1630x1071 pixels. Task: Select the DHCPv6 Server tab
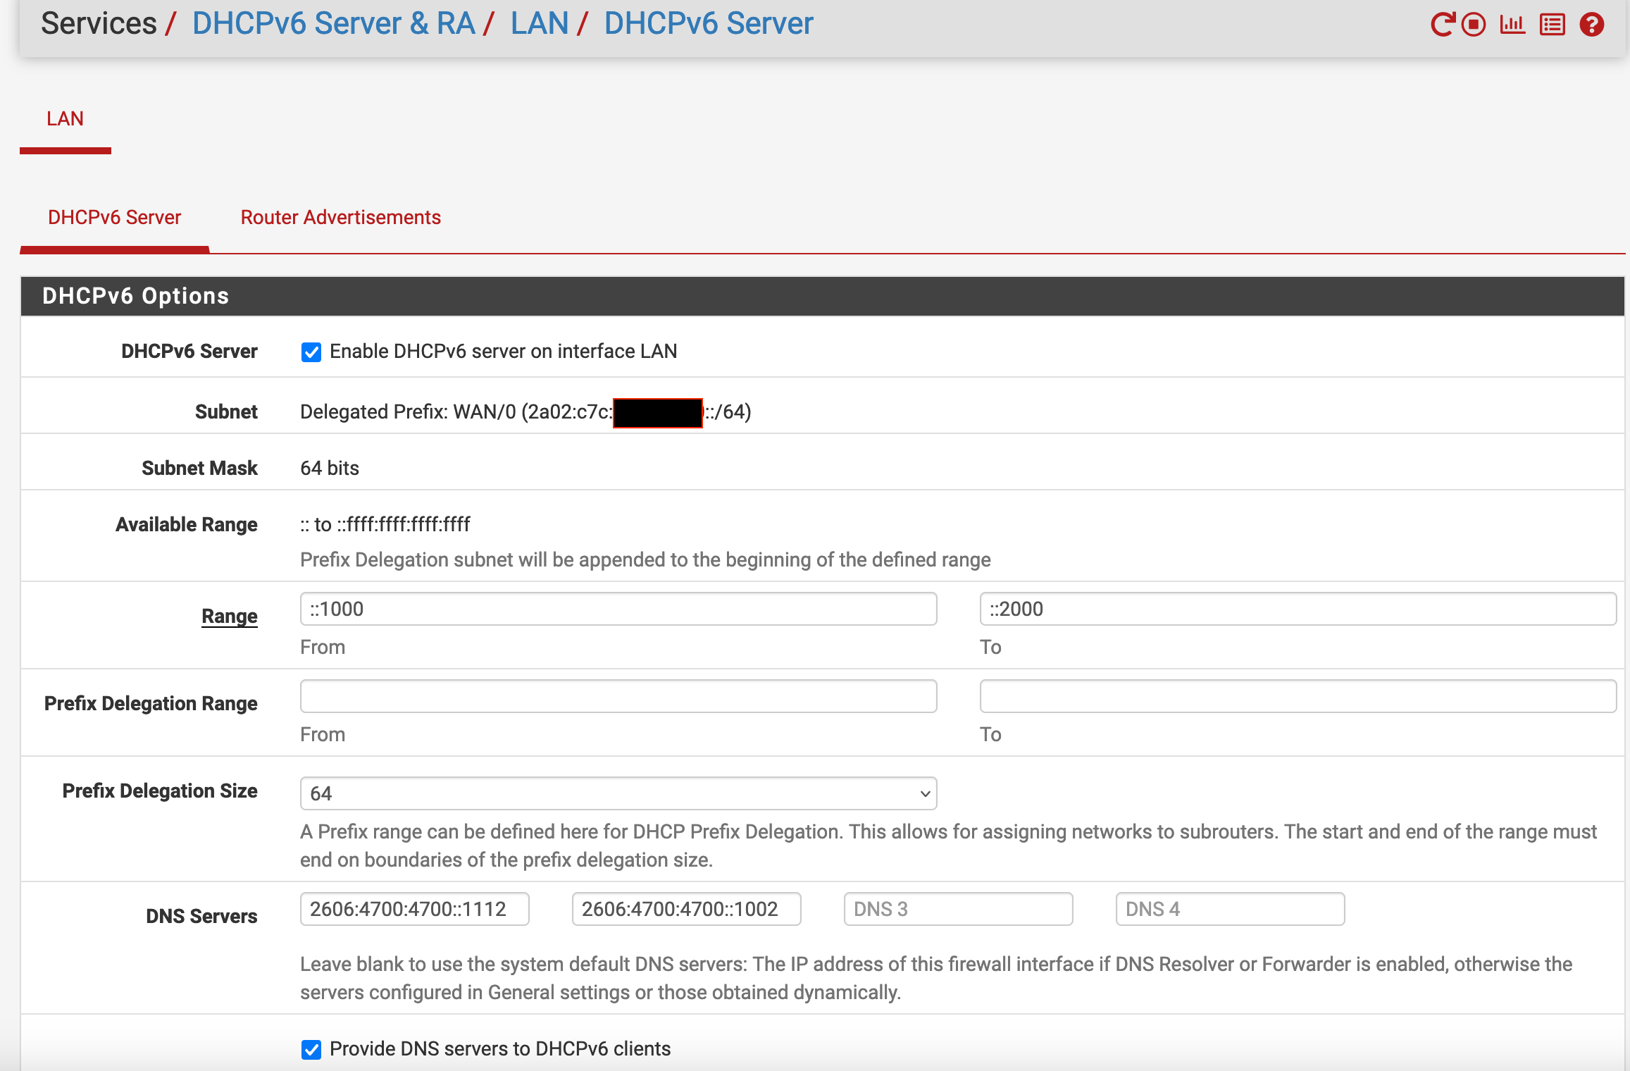(x=114, y=217)
